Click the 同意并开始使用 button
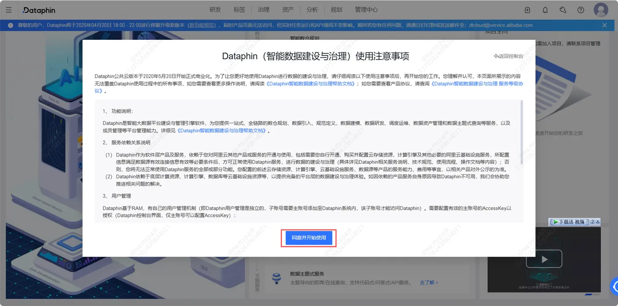The image size is (618, 306). (x=309, y=238)
